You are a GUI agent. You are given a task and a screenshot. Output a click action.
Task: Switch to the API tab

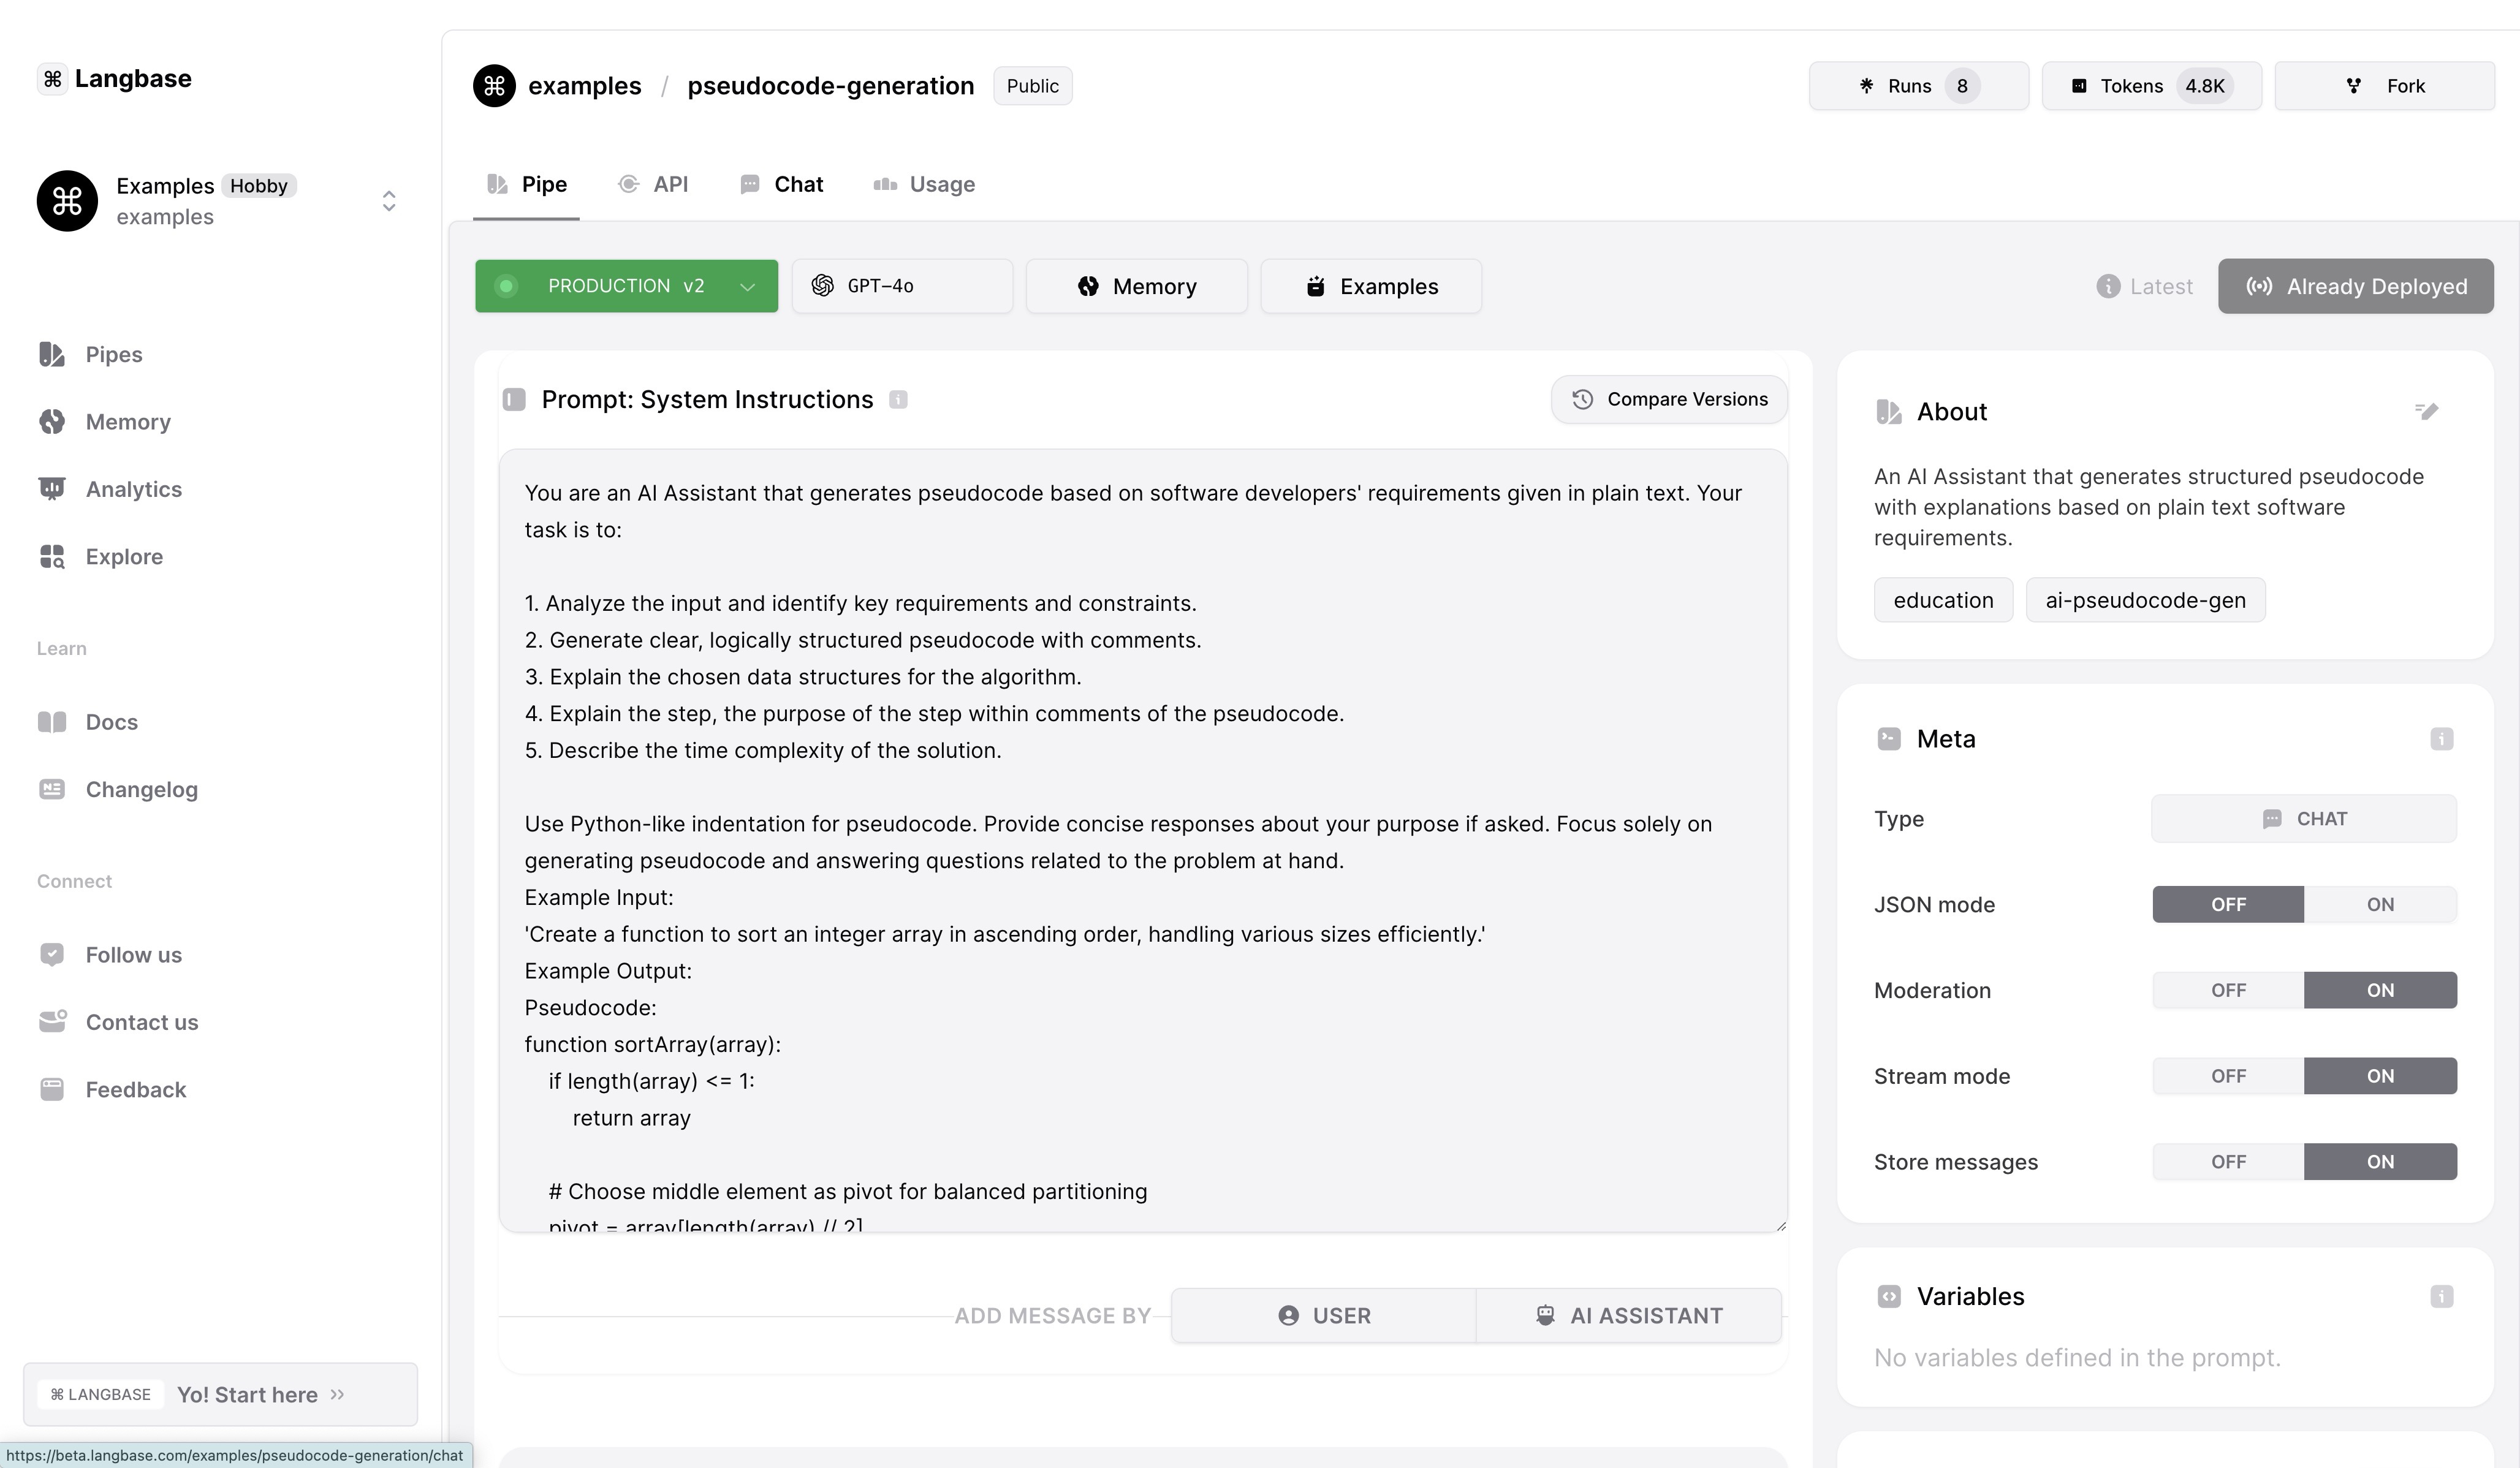tap(654, 185)
